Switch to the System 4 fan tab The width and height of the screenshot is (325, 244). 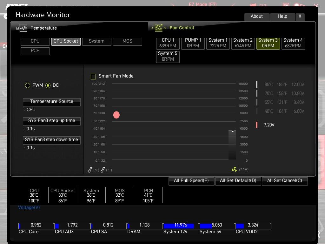[293, 43]
